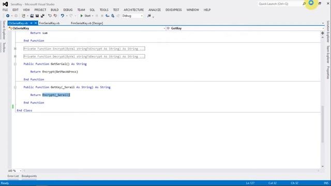The width and height of the screenshot is (331, 186).
Task: Open the TEST menu
Action: [116, 10]
